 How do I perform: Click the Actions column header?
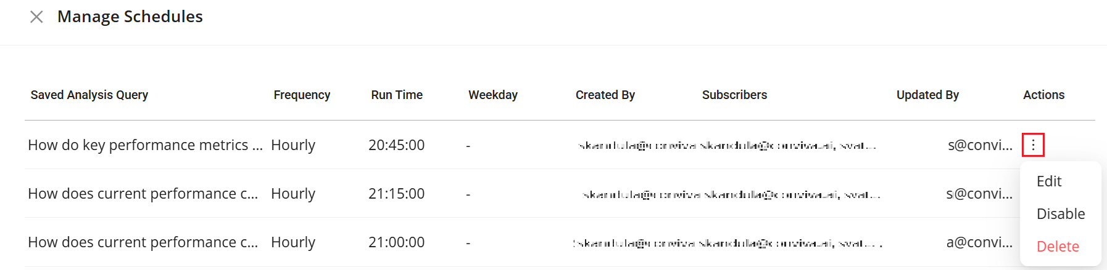[1043, 95]
